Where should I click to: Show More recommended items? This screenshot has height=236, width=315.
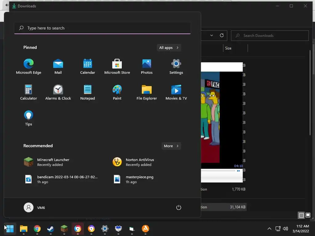click(171, 146)
